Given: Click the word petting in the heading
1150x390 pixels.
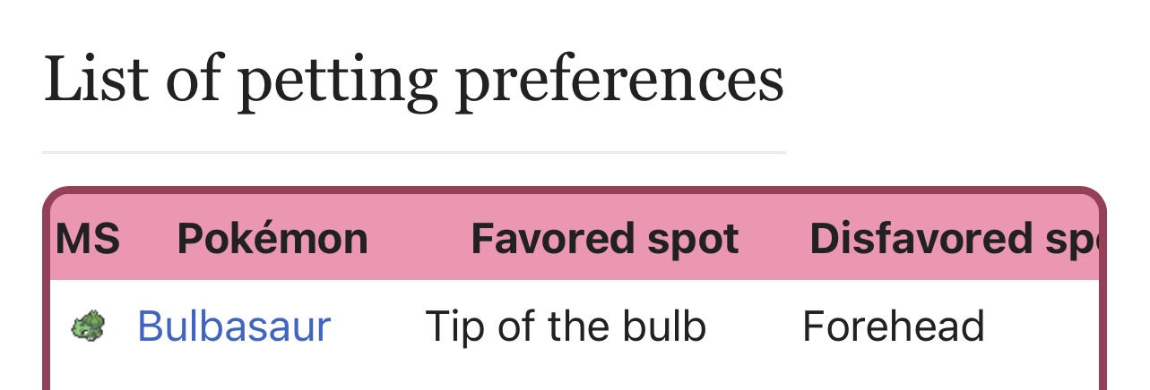Looking at the screenshot, I should (336, 82).
